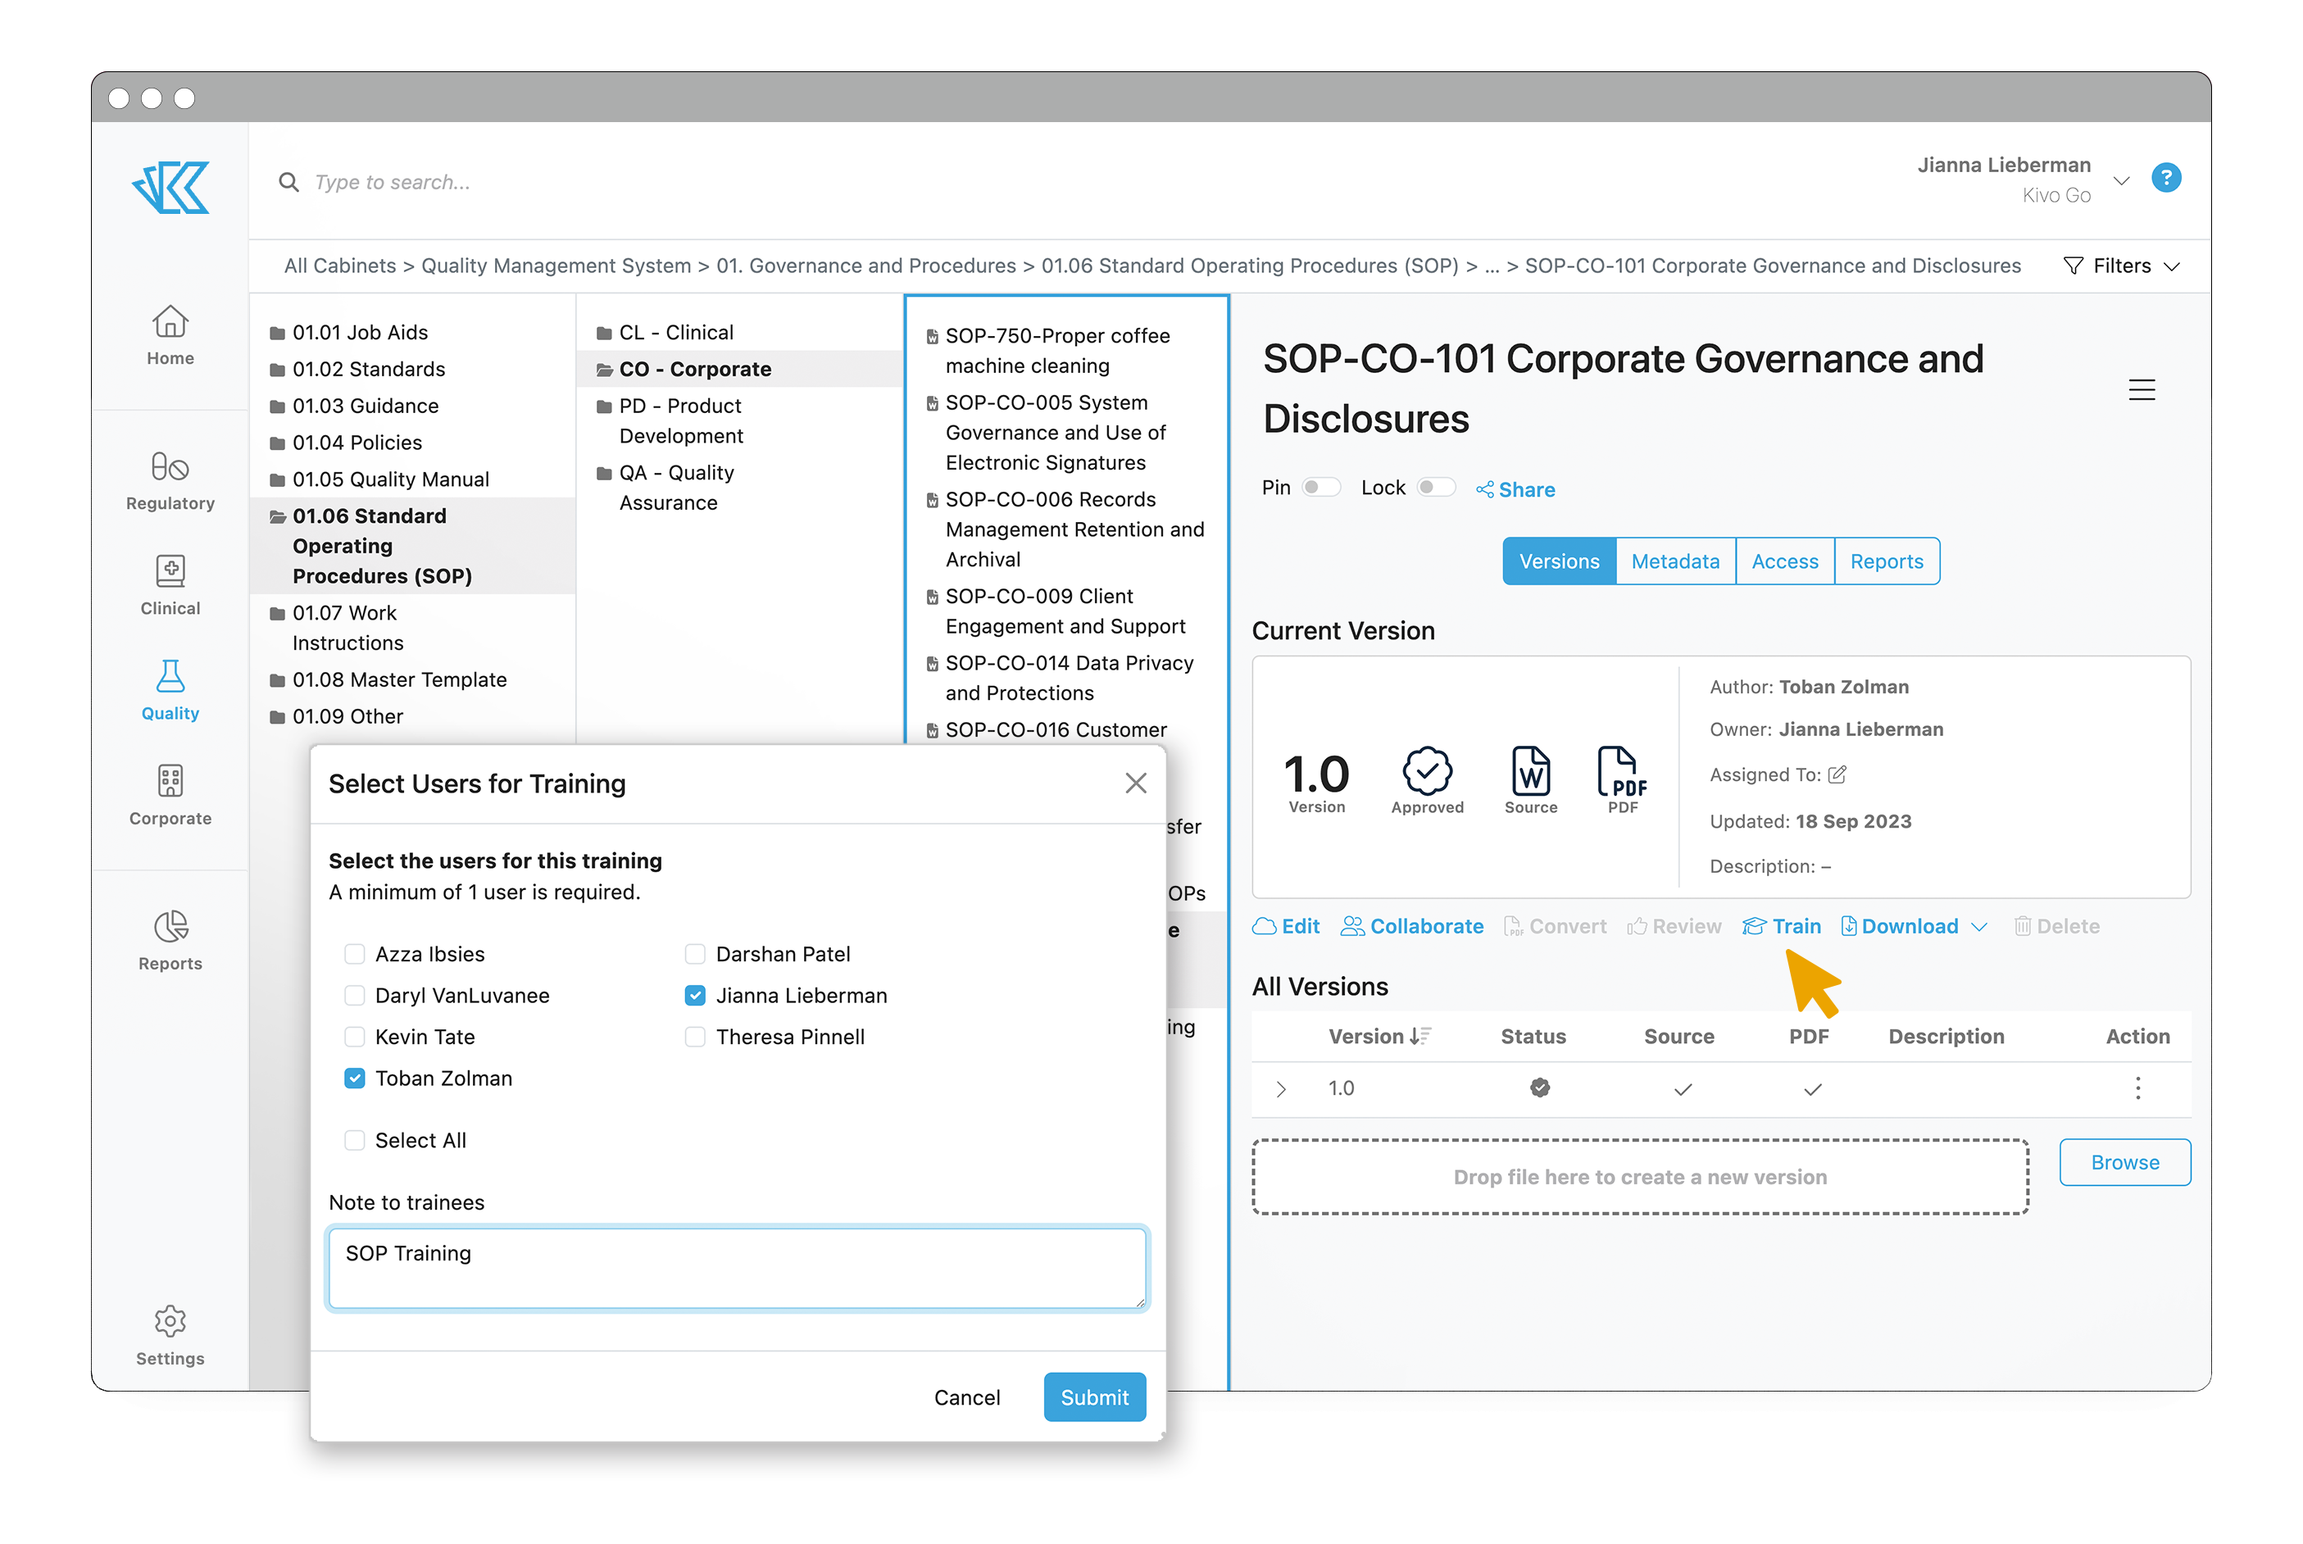Open the Jianna Lieberman profile dropdown
Viewport: 2303px width, 1544px height.
click(x=2122, y=180)
